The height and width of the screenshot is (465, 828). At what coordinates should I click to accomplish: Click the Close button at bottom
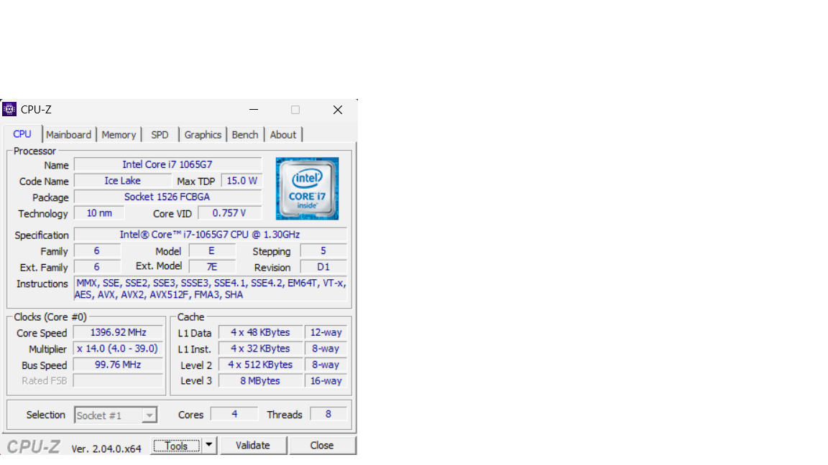pyautogui.click(x=321, y=446)
